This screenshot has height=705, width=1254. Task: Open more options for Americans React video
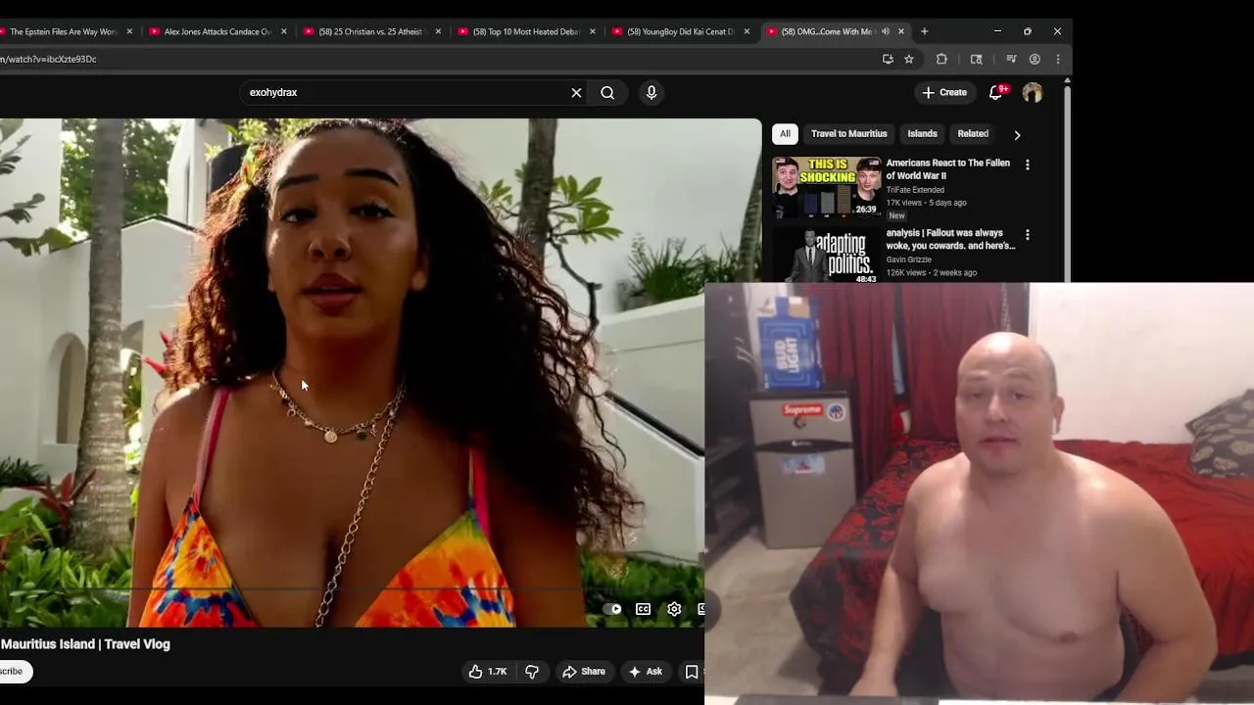(x=1027, y=165)
